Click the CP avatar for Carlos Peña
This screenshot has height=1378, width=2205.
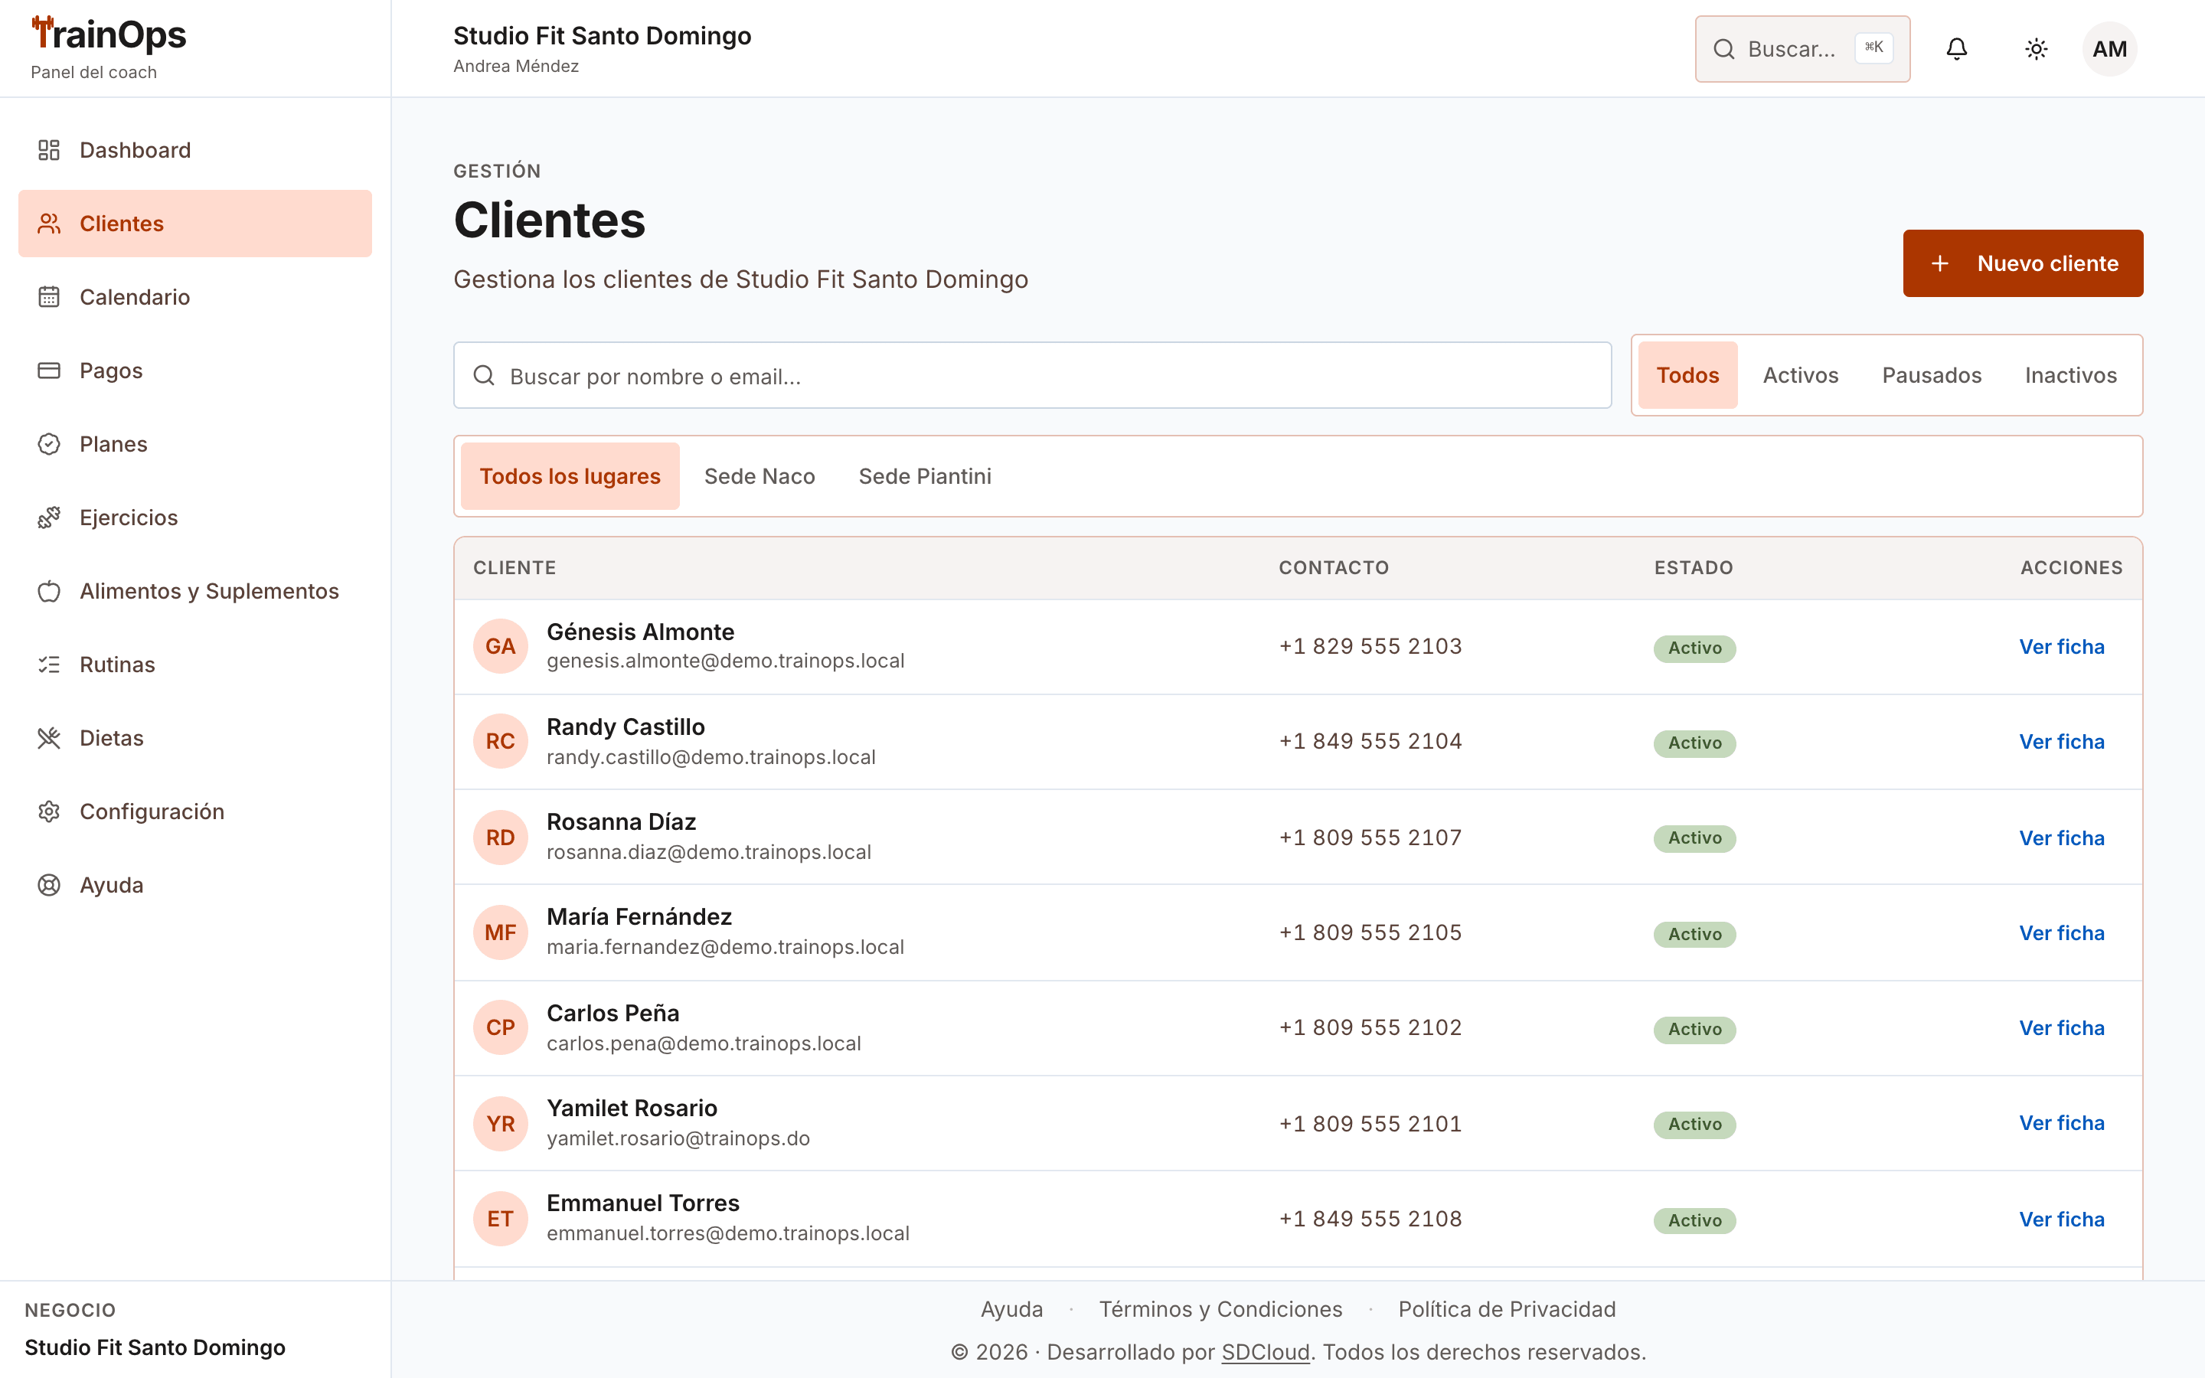500,1027
